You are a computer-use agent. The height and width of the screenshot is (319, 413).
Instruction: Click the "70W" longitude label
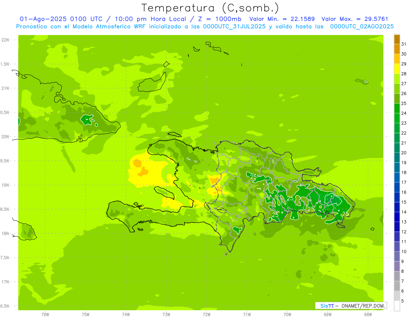tap(287, 314)
